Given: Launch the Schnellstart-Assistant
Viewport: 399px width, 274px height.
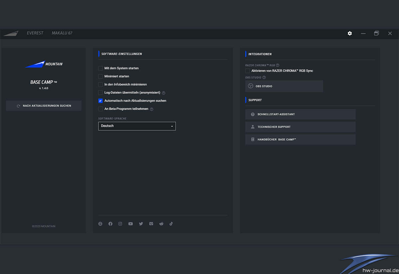Looking at the screenshot, I should coord(300,114).
